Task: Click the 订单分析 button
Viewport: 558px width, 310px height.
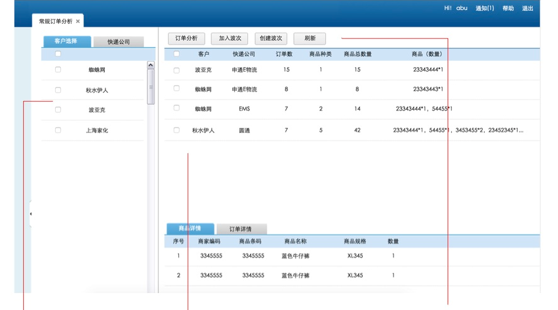Action: click(x=186, y=39)
